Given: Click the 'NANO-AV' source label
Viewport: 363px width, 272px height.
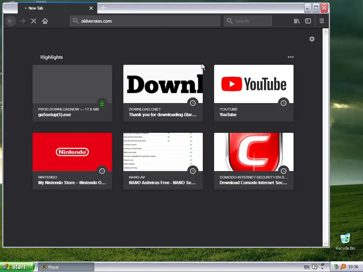Looking at the screenshot, I should click(x=137, y=177).
